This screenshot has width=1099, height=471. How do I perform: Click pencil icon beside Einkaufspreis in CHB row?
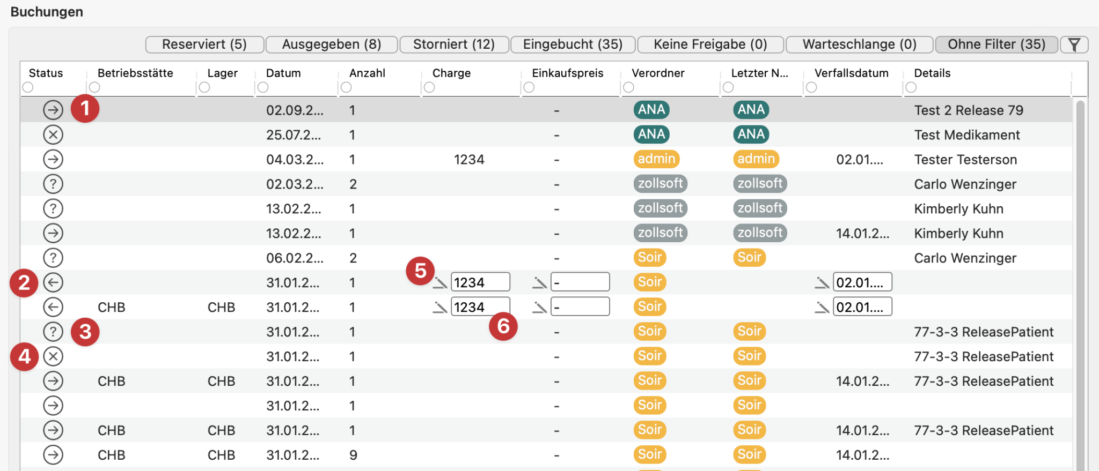point(540,308)
